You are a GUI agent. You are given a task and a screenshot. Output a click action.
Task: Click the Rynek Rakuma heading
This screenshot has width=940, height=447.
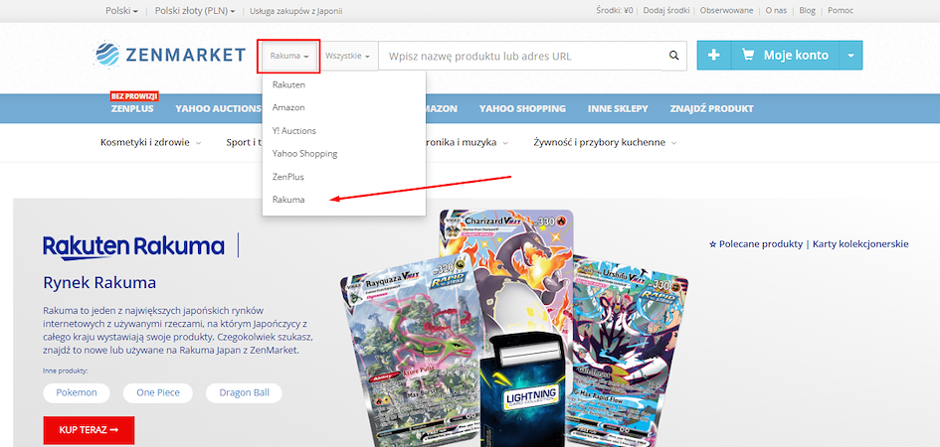(99, 283)
